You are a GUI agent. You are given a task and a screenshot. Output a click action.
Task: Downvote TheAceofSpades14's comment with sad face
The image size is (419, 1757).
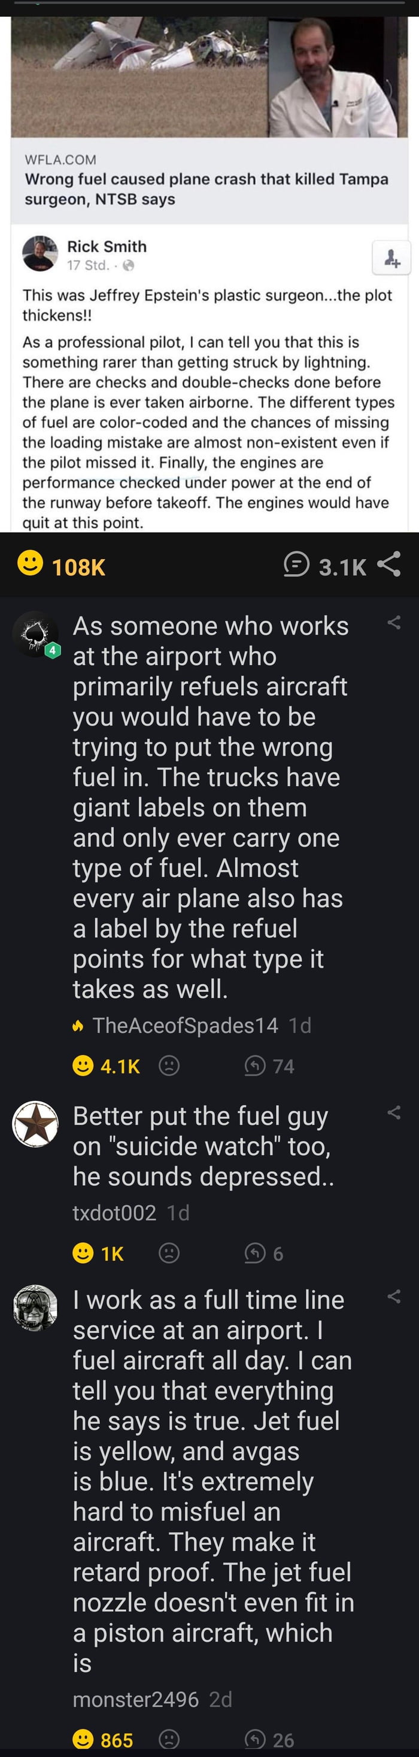click(169, 1066)
